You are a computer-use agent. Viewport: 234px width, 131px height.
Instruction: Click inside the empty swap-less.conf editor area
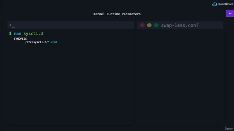tap(180, 77)
